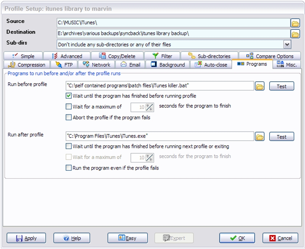Check Run the program even if profile fails
The width and height of the screenshot is (305, 249).
(69, 168)
